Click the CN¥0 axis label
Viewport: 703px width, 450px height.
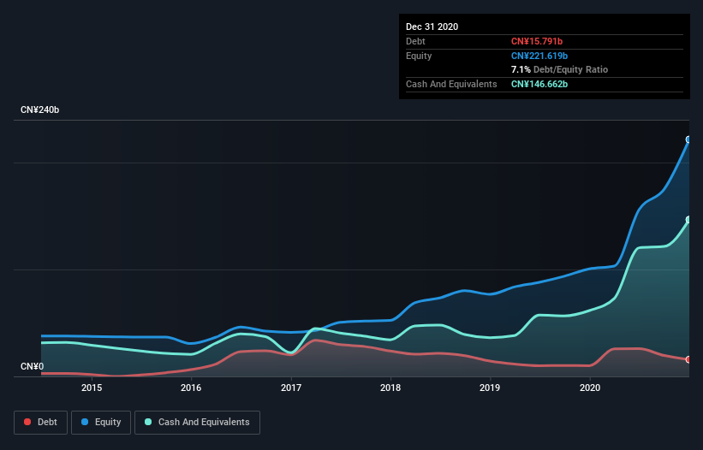point(33,366)
